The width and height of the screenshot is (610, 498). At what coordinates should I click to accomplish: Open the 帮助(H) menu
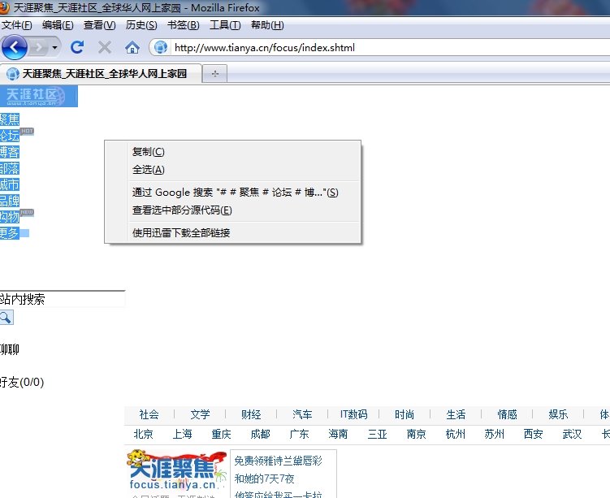pyautogui.click(x=267, y=25)
